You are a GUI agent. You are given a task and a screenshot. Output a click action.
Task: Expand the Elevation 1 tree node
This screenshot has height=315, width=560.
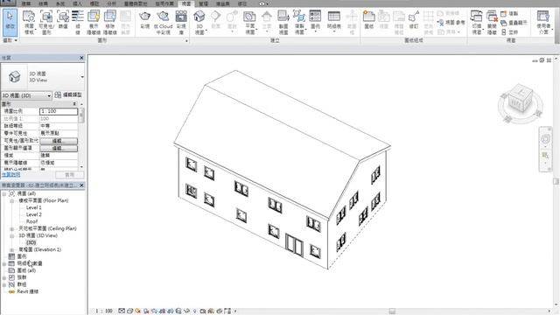click(11, 249)
